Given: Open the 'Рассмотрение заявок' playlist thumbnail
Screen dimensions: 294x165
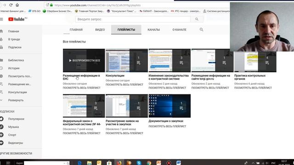Looking at the screenshot, I should [127, 106].
